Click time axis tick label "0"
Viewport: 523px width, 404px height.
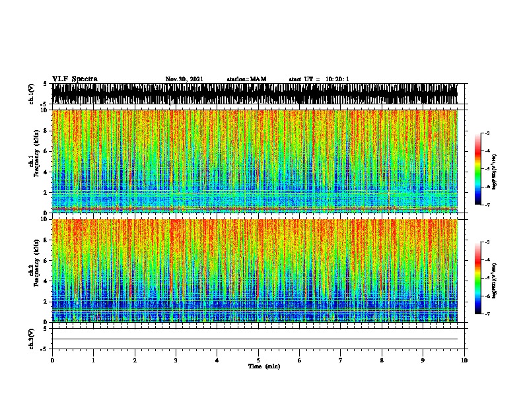click(52, 360)
